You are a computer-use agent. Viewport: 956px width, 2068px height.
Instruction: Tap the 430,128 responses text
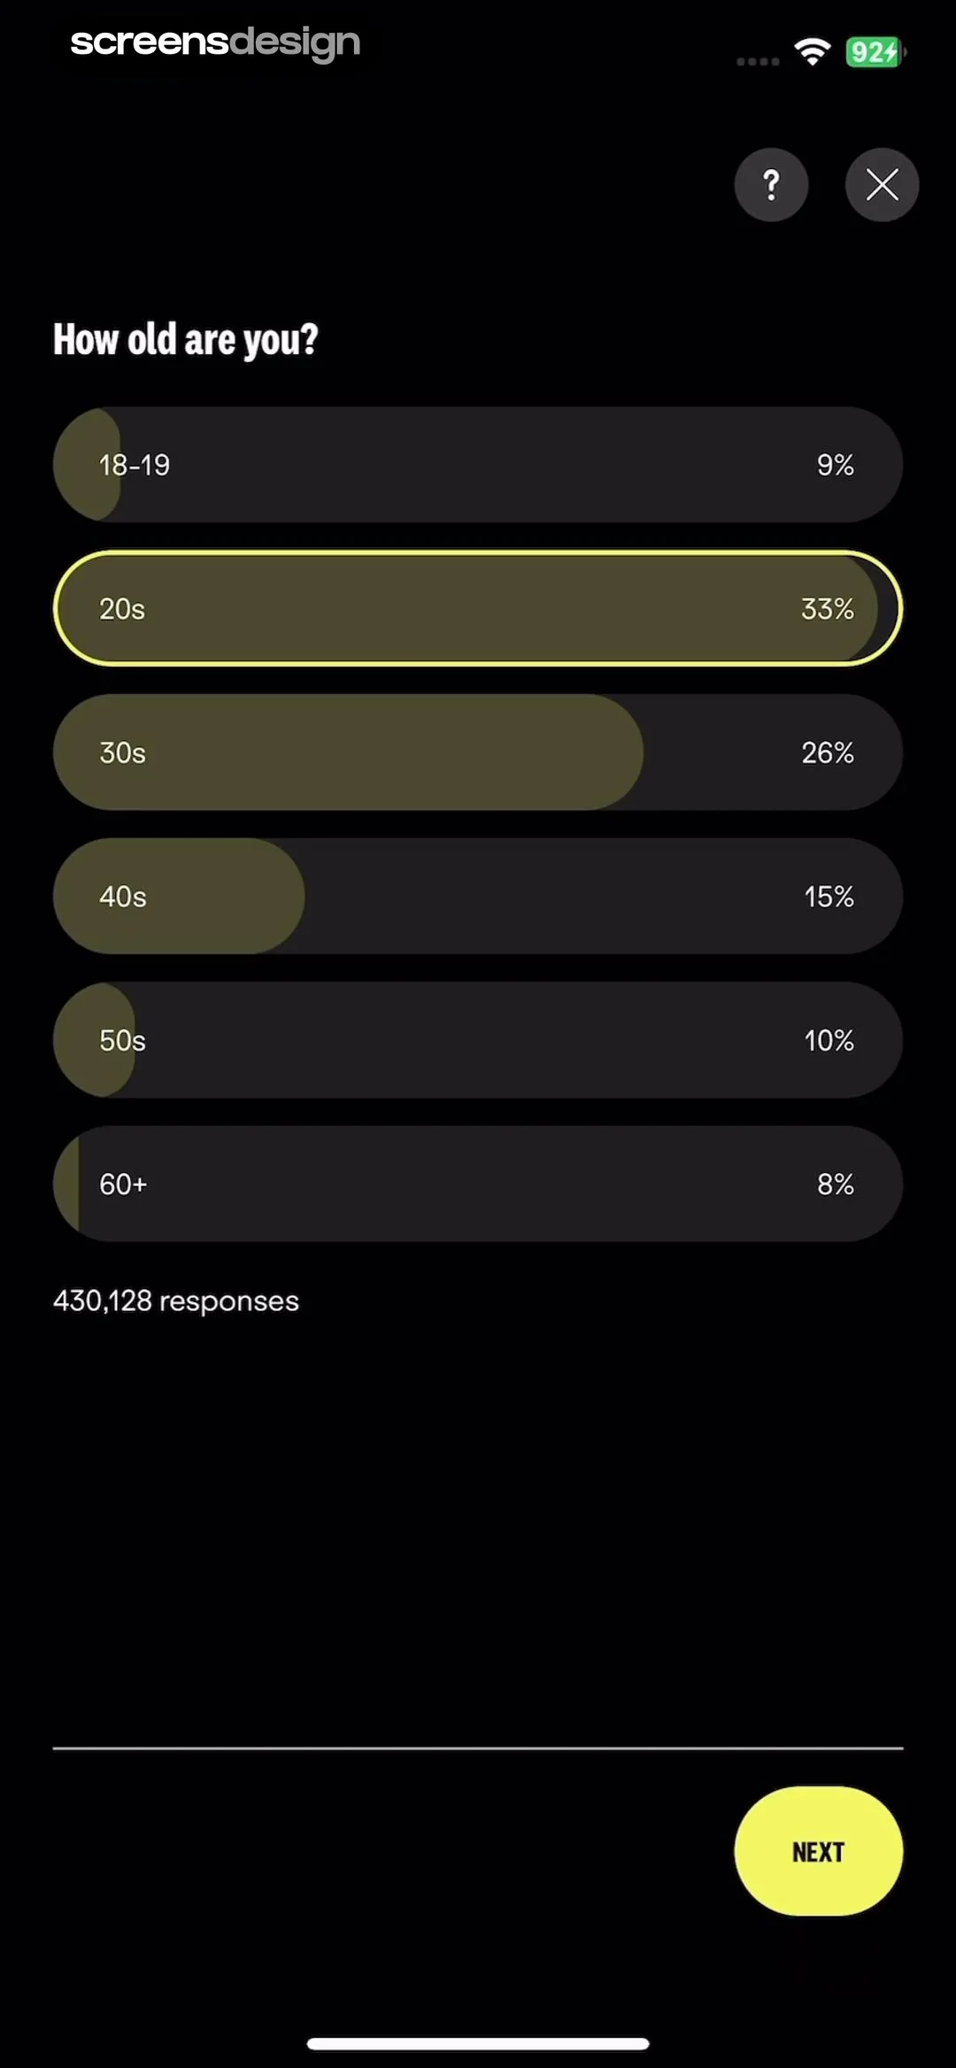(x=176, y=1301)
